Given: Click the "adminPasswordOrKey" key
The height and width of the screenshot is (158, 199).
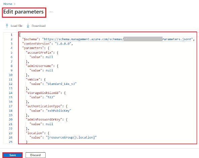Looking at the screenshot, I should coord(44,119).
